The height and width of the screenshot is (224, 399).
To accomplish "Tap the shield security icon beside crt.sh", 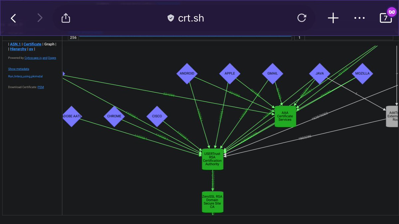I will pos(171,18).
